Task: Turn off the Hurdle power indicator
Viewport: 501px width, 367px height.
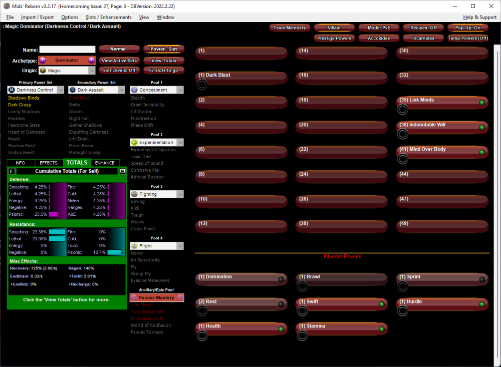Action: pos(482,304)
